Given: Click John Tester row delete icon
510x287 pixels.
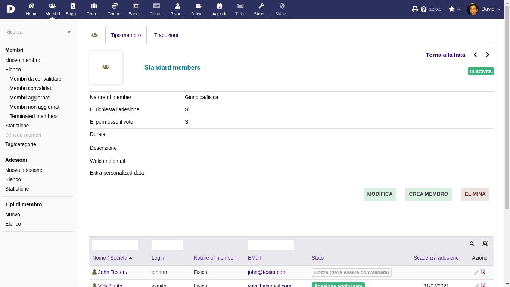Looking at the screenshot, I should pos(483,272).
